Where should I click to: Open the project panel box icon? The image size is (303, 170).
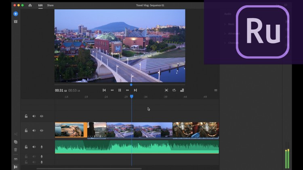16,22
